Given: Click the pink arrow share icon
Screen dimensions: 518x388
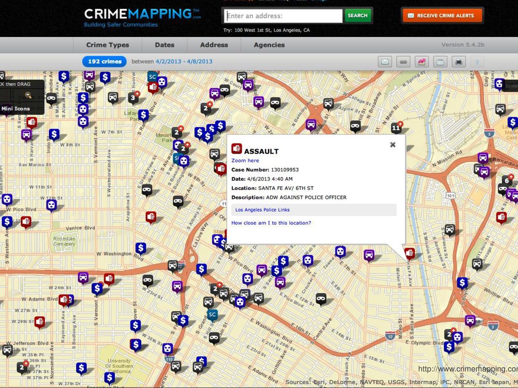Looking at the screenshot, I should 422,62.
